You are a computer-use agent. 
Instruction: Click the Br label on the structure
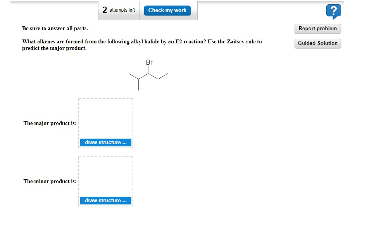(x=149, y=62)
